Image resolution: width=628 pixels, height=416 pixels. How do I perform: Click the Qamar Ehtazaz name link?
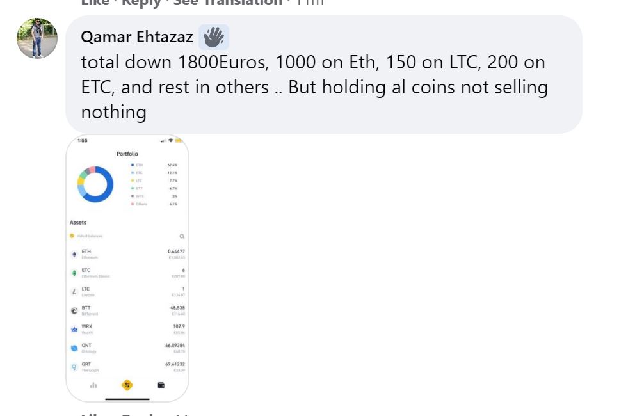pyautogui.click(x=137, y=37)
